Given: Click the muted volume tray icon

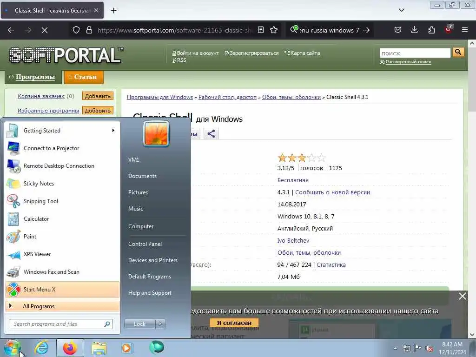Looking at the screenshot, I should pos(429,348).
